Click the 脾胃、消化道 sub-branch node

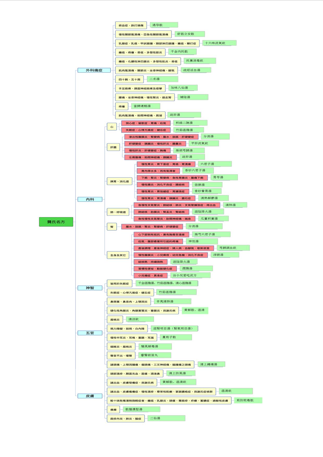pyautogui.click(x=120, y=181)
